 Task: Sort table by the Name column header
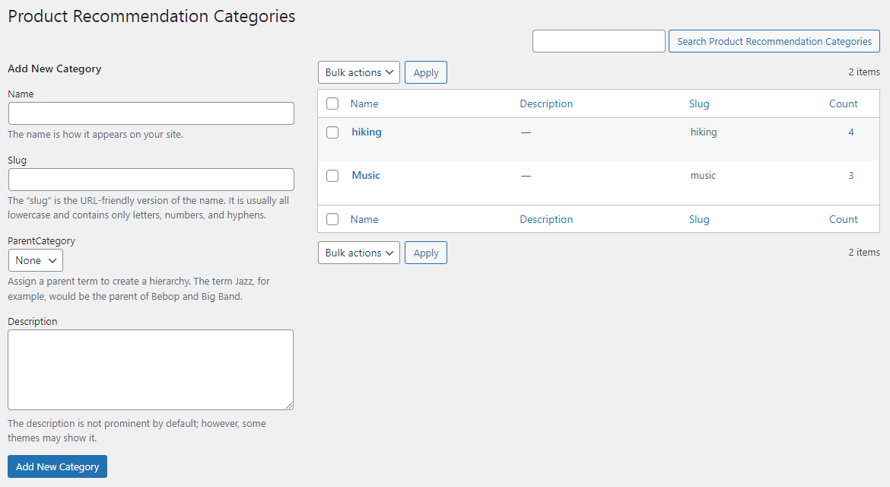pyautogui.click(x=364, y=103)
